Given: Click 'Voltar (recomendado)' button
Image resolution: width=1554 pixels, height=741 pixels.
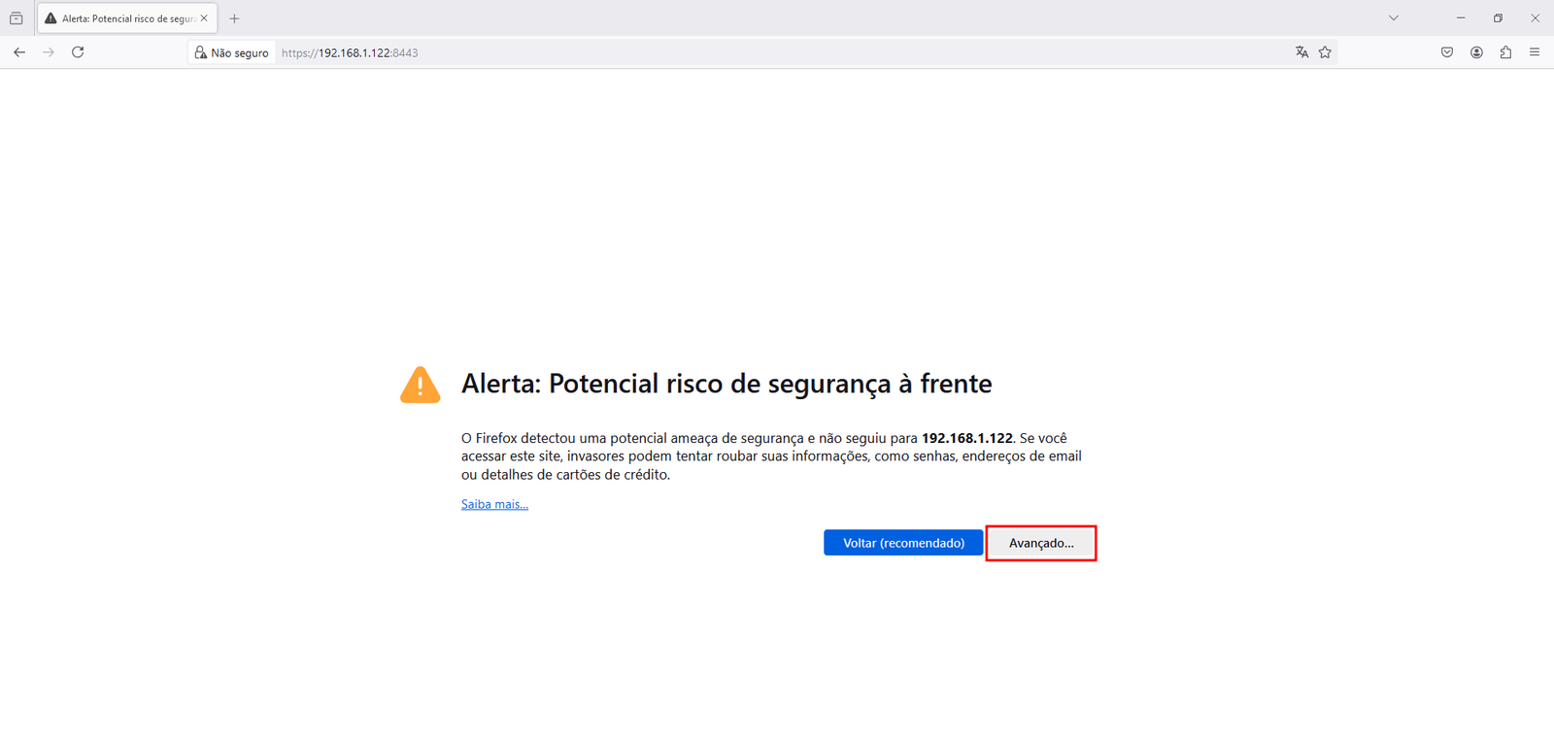Looking at the screenshot, I should [903, 543].
